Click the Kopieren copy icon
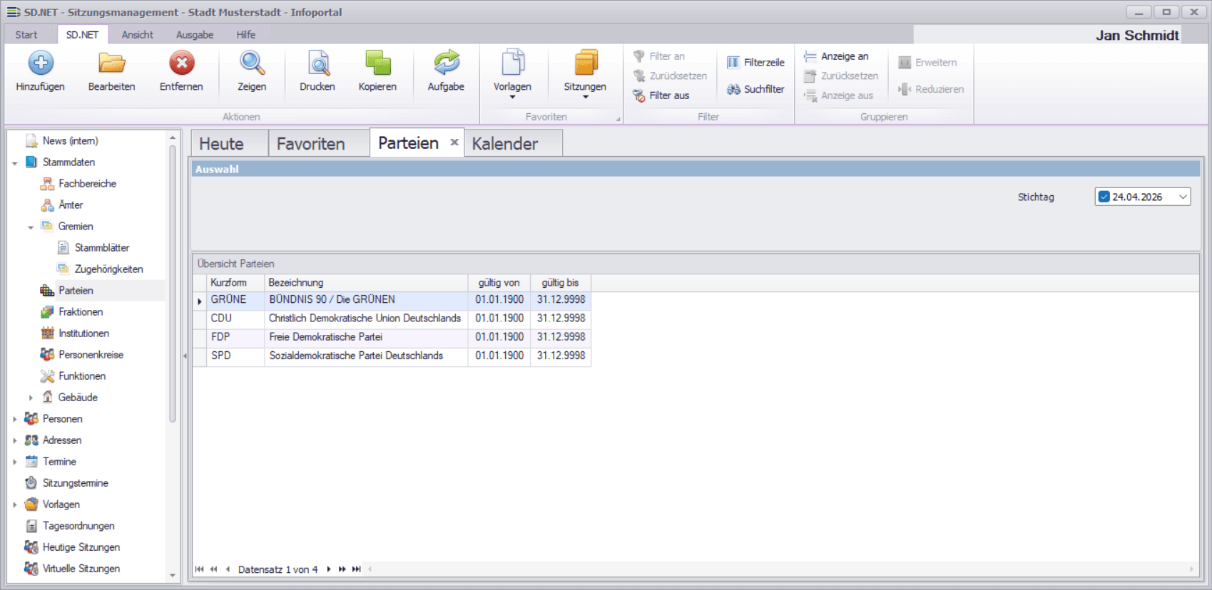Screen dimensions: 1212x590 (x=377, y=63)
